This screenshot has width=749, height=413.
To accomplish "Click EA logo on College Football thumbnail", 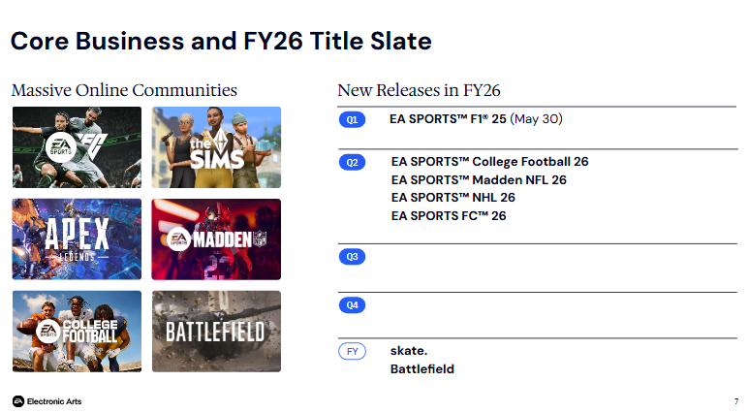I will (48, 331).
